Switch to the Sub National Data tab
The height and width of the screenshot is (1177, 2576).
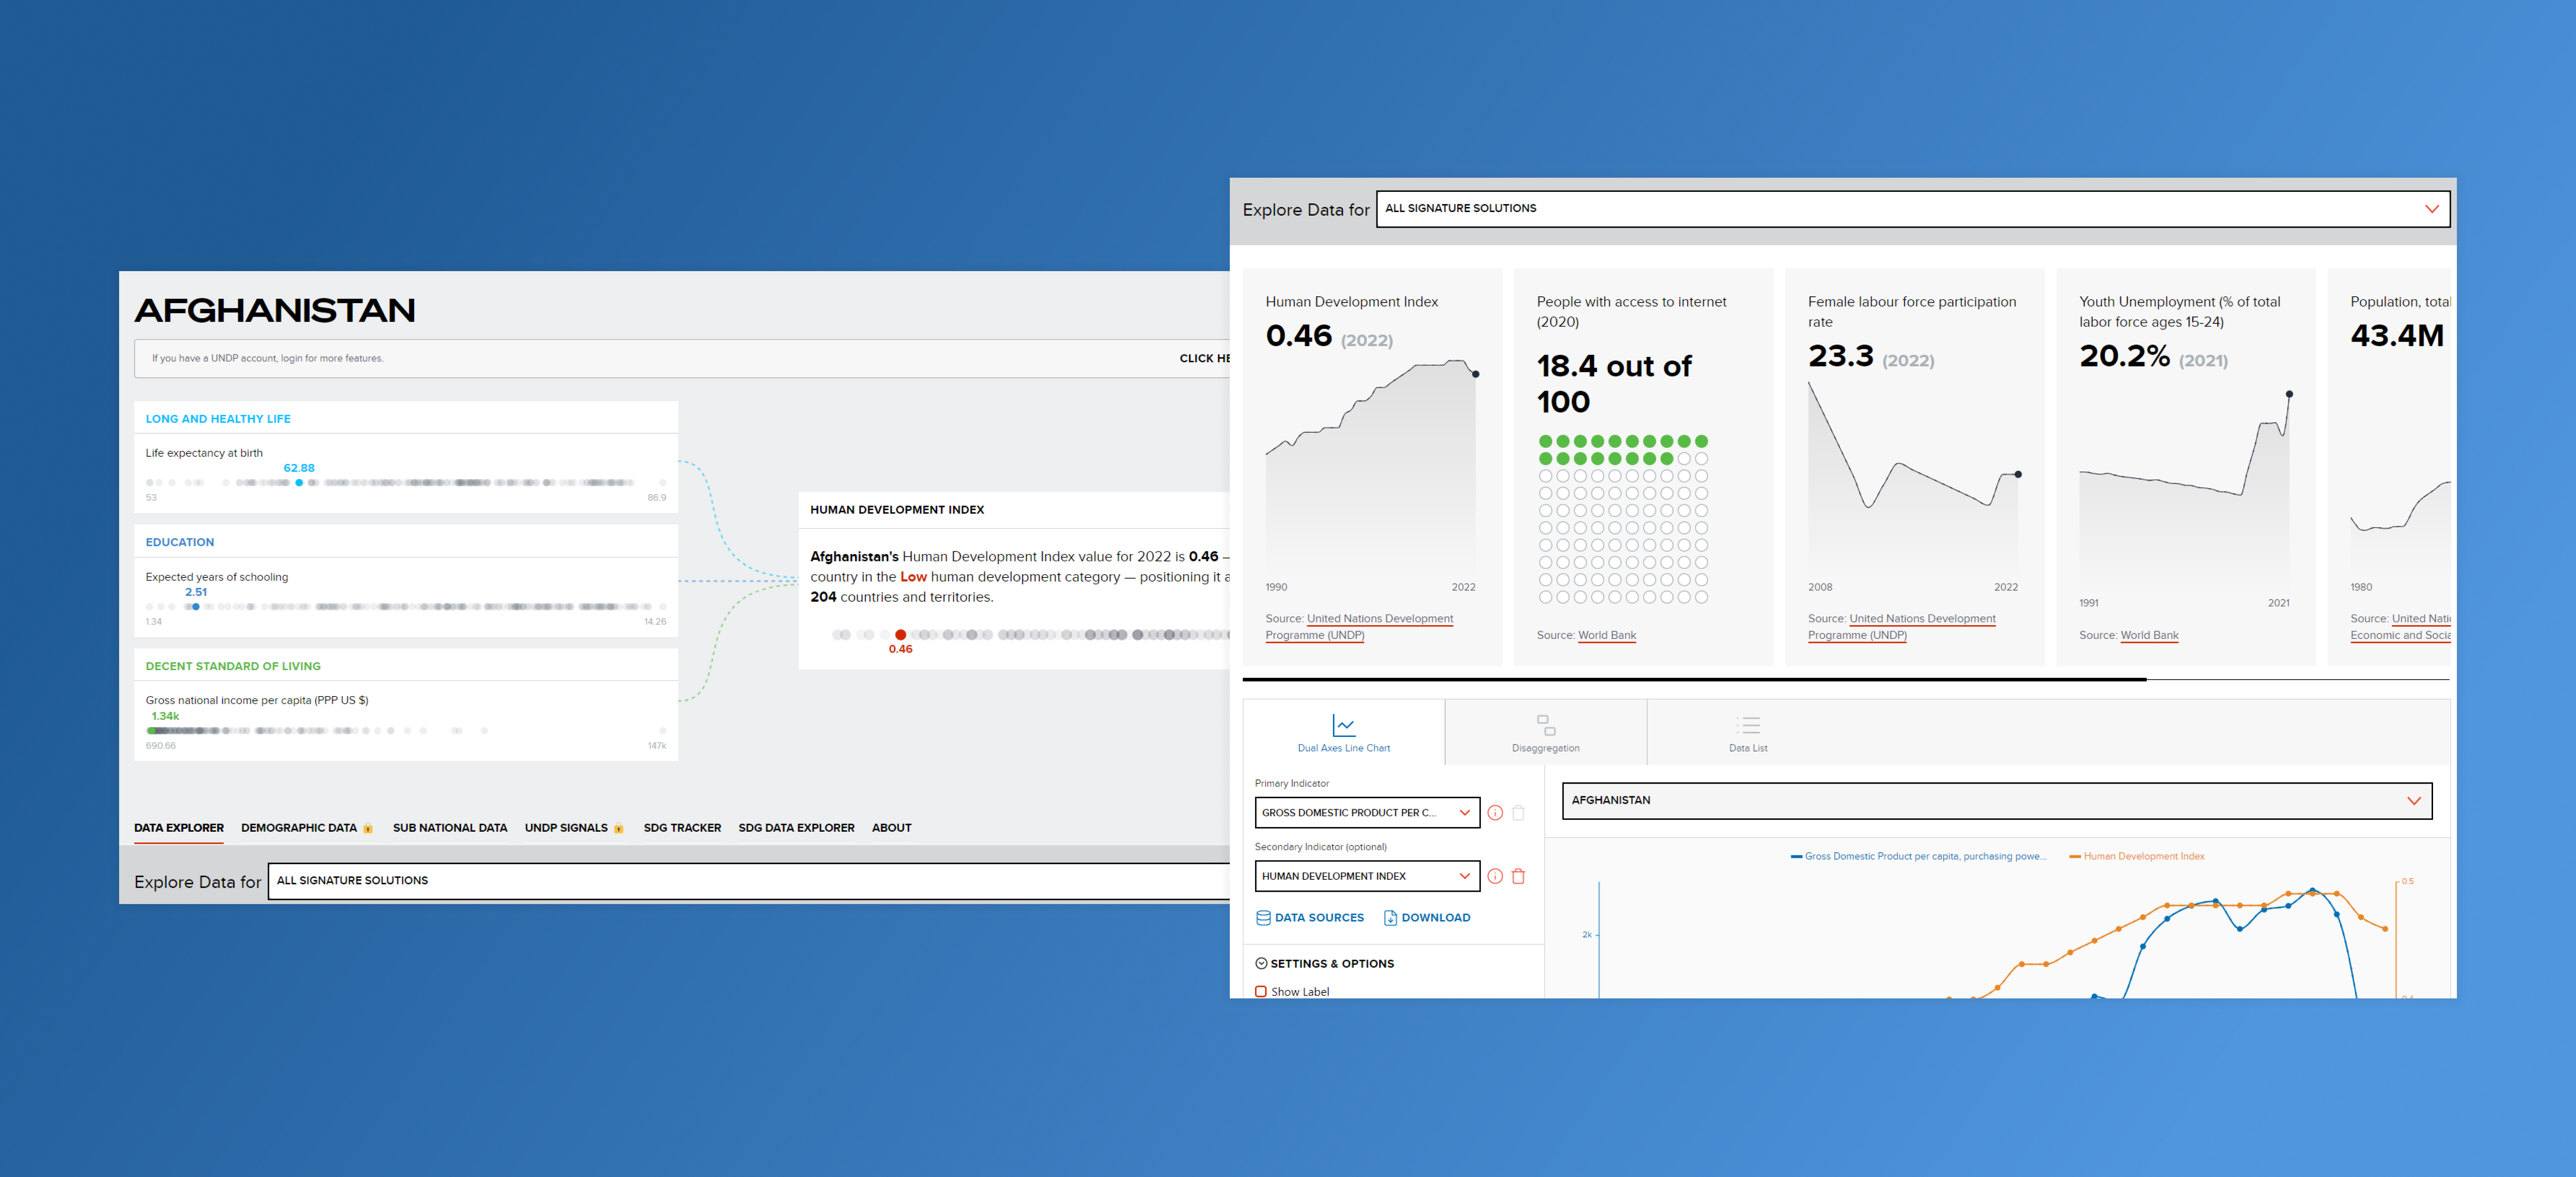click(449, 827)
